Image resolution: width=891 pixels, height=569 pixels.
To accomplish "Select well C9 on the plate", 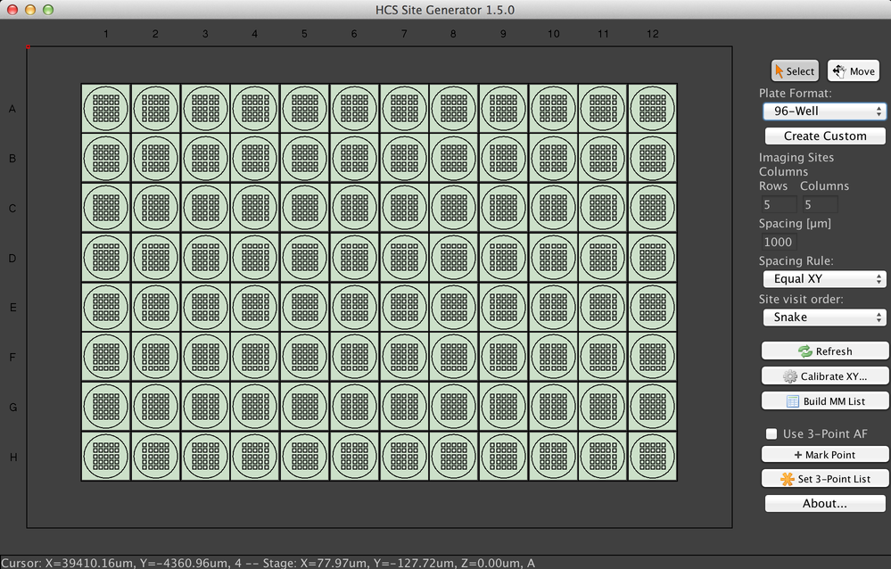I will pyautogui.click(x=503, y=208).
